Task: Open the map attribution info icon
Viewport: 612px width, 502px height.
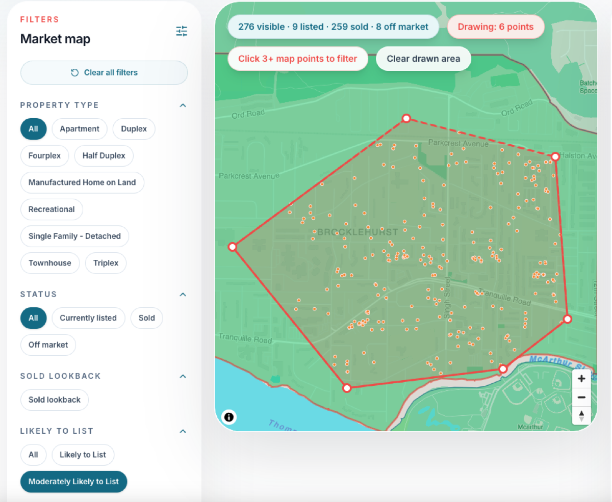Action: pyautogui.click(x=229, y=417)
